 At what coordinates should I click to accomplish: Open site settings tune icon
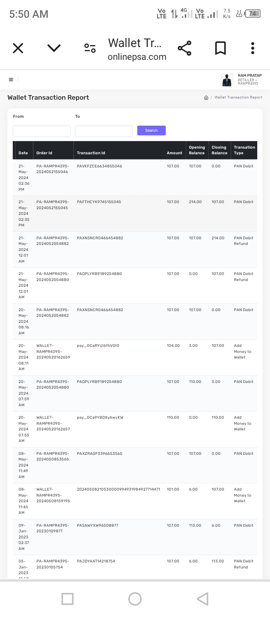tap(90, 48)
